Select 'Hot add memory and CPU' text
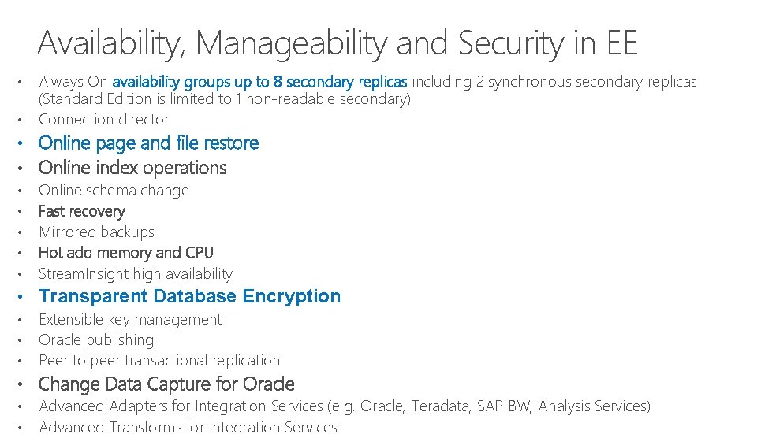The height and width of the screenshot is (434, 772). (x=125, y=253)
